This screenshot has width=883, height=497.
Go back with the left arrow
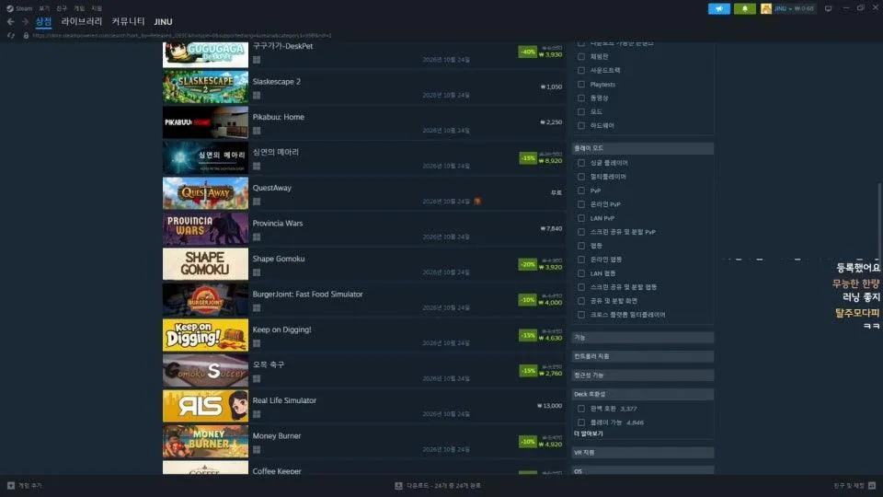click(11, 21)
